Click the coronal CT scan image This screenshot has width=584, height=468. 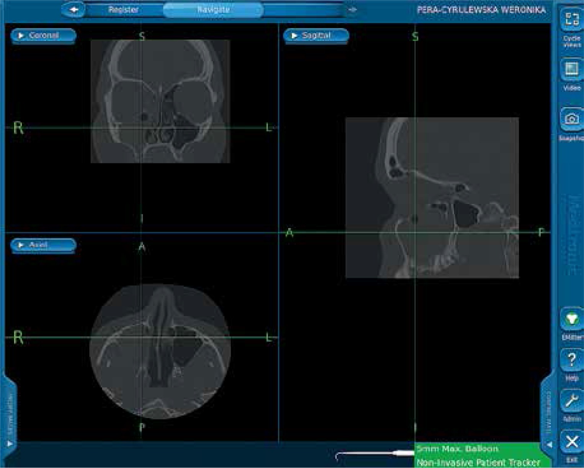pyautogui.click(x=160, y=101)
